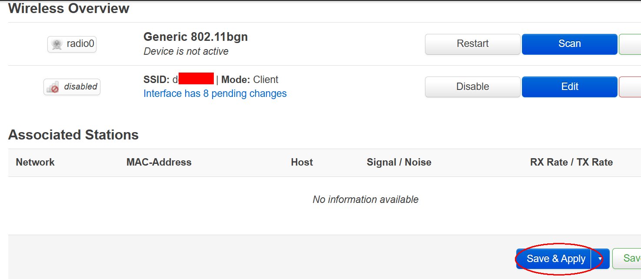Restart the radio0 wireless device
This screenshot has height=279, width=641.
[473, 44]
